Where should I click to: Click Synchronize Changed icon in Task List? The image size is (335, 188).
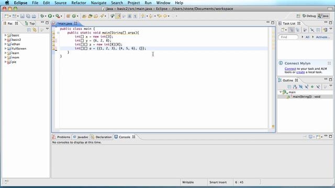coord(325,30)
